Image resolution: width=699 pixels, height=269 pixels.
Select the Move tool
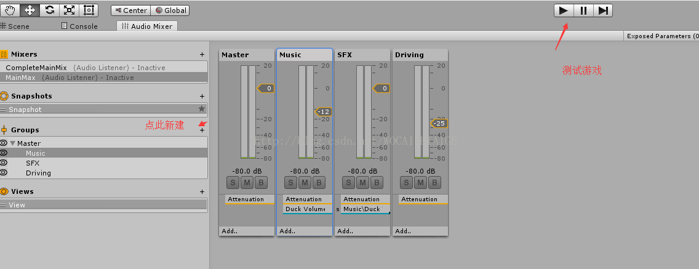tap(30, 10)
